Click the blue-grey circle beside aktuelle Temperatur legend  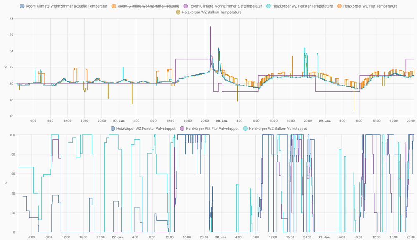pos(22,6)
